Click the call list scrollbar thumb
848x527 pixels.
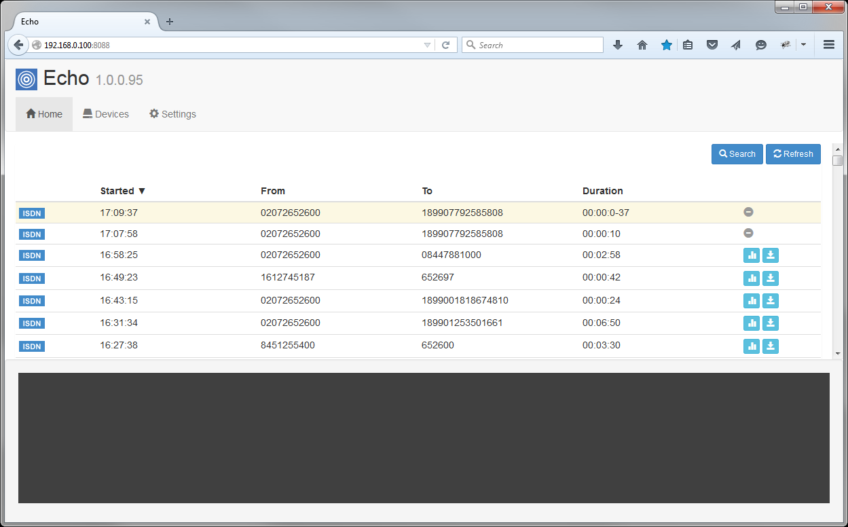tap(837, 161)
